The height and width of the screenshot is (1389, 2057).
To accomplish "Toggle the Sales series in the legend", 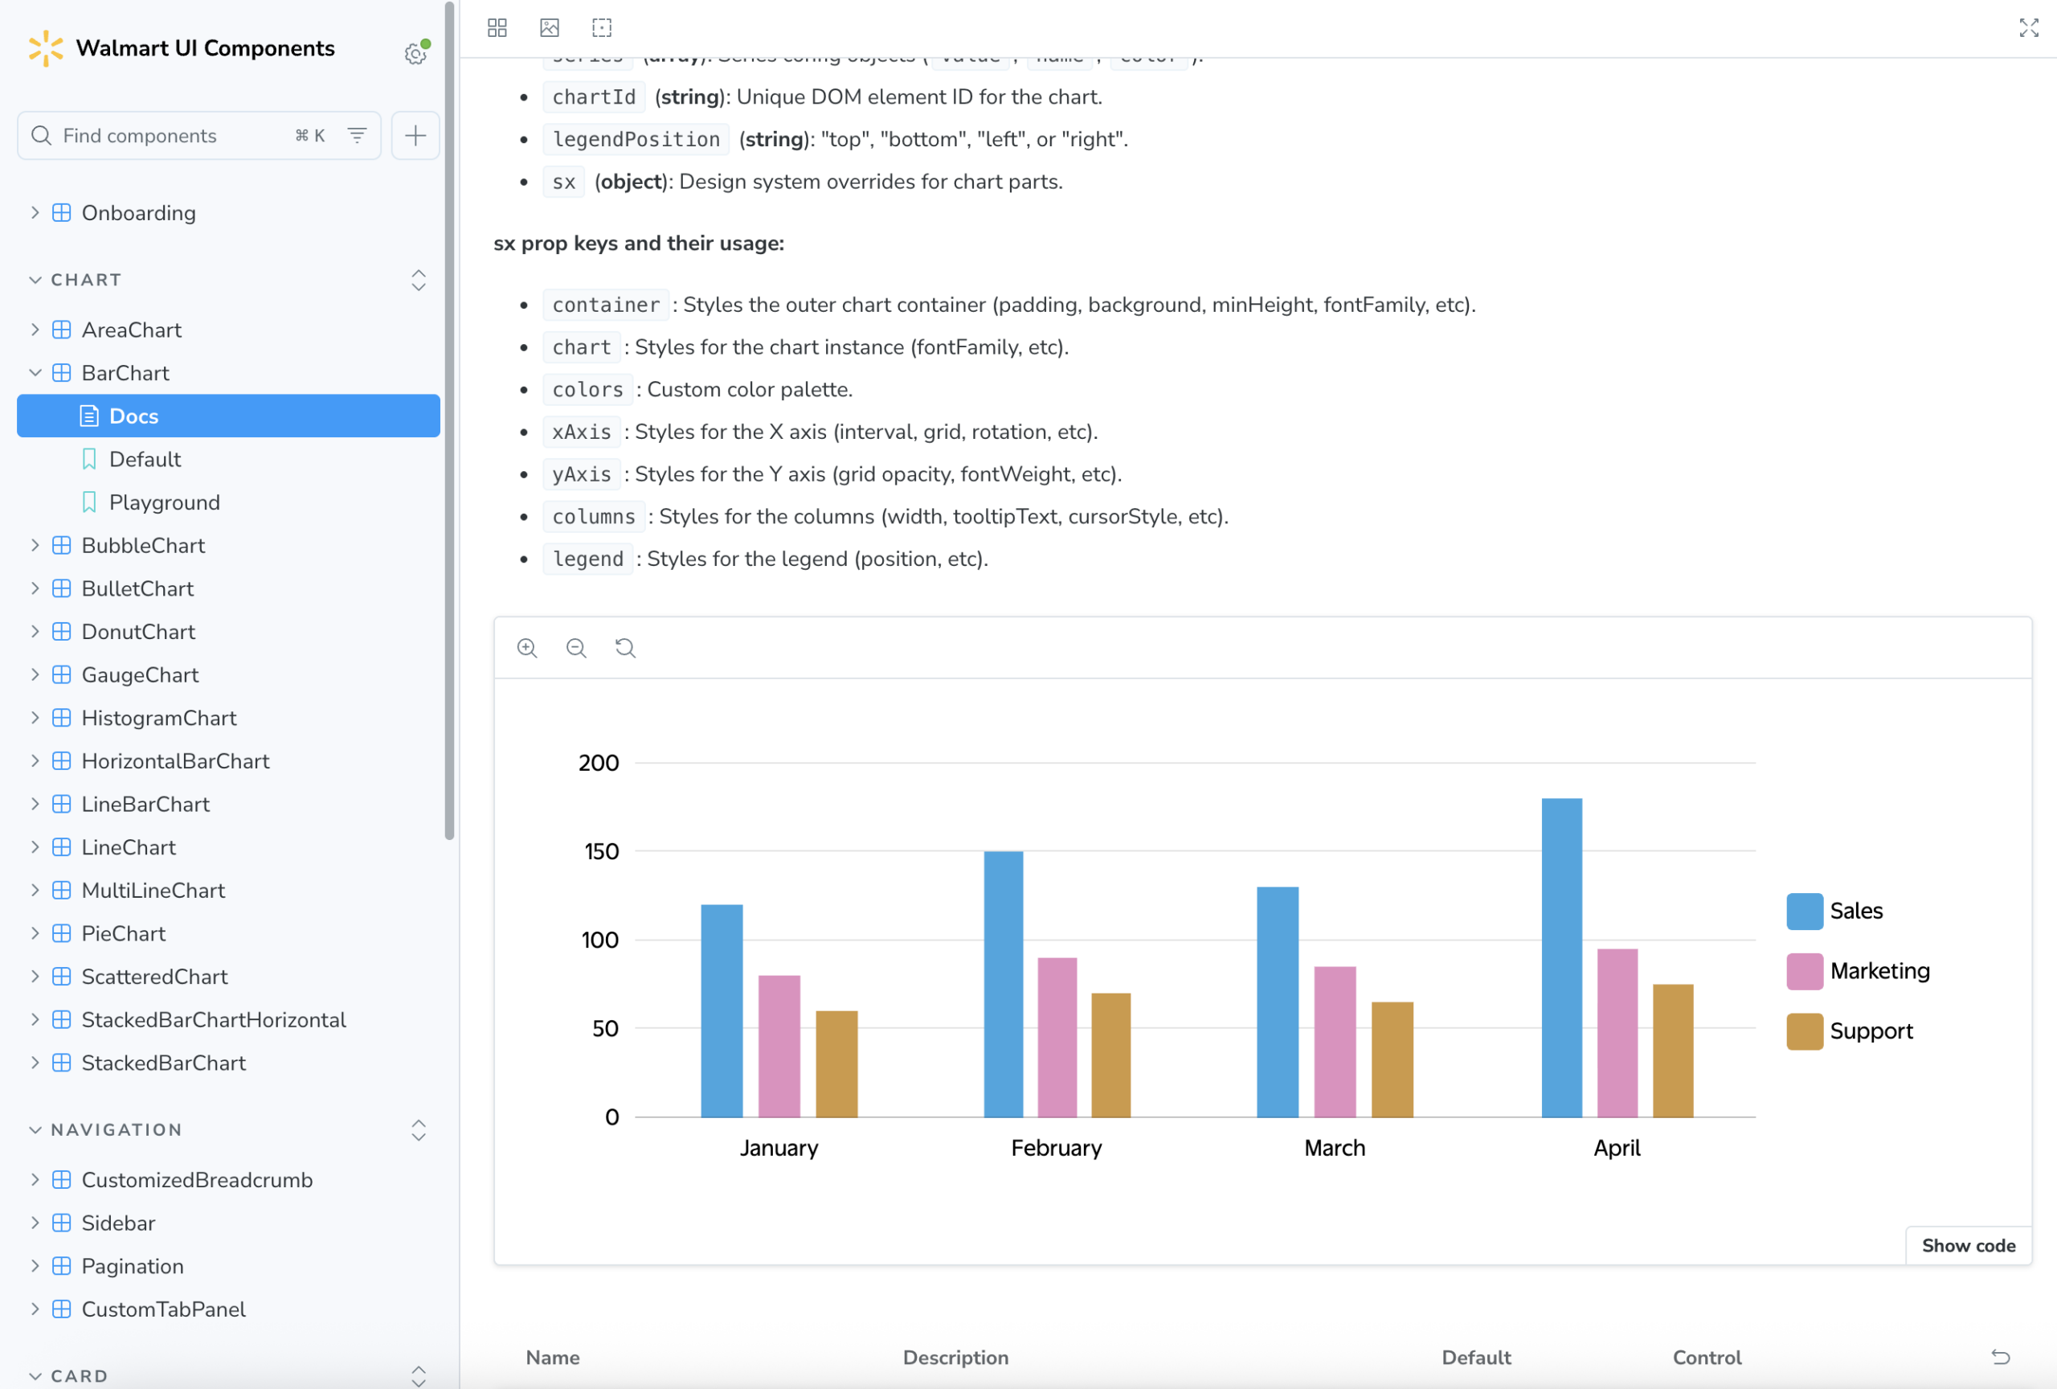I will [x=1834, y=911].
